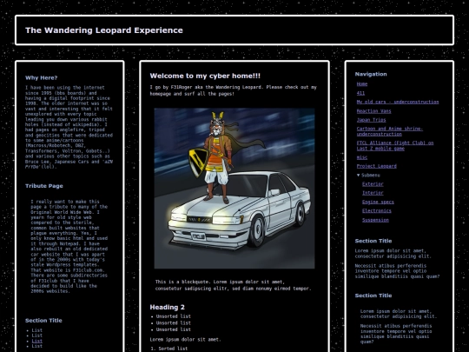Click the misc navigation link

click(x=362, y=157)
